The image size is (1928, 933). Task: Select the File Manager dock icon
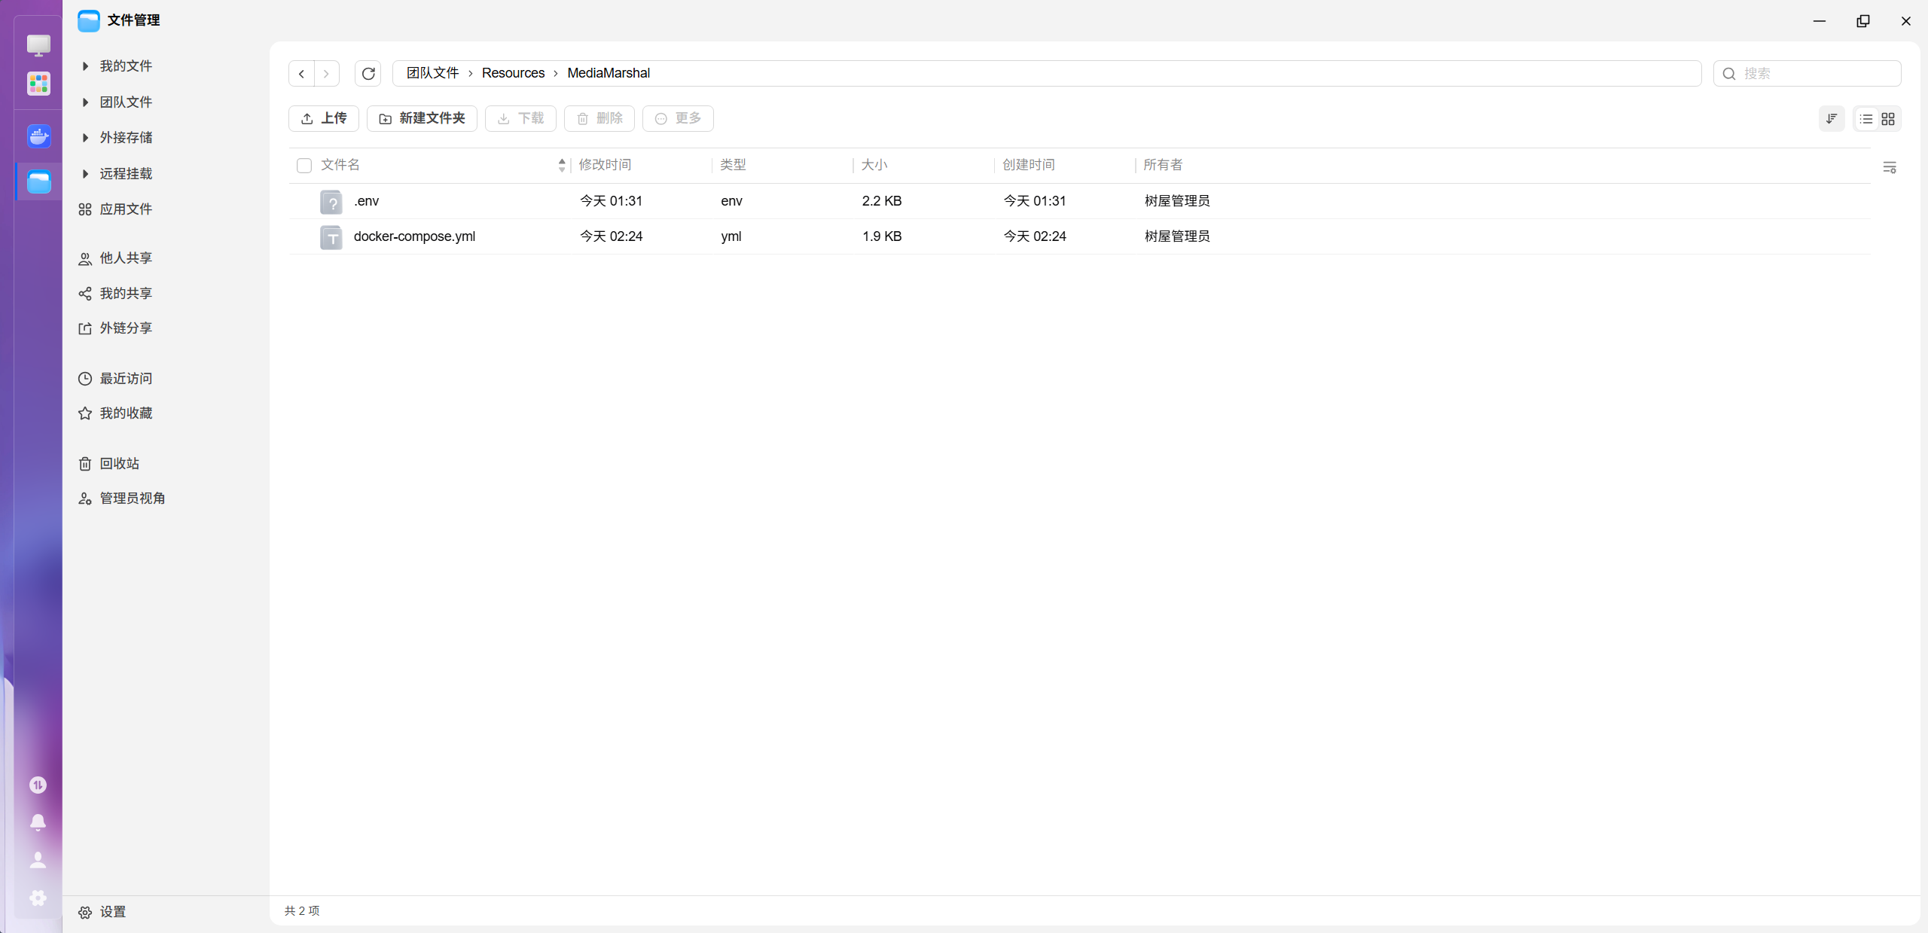click(x=38, y=181)
